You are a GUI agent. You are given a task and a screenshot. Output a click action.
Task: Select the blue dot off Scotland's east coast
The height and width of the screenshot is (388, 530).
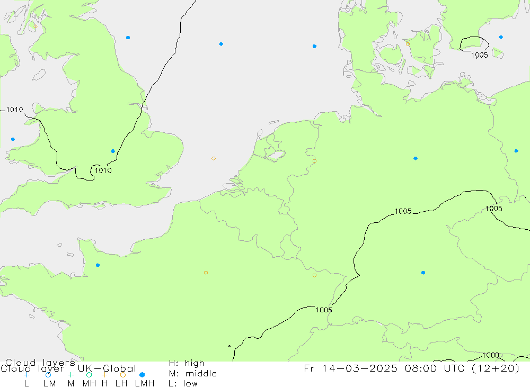click(128, 38)
